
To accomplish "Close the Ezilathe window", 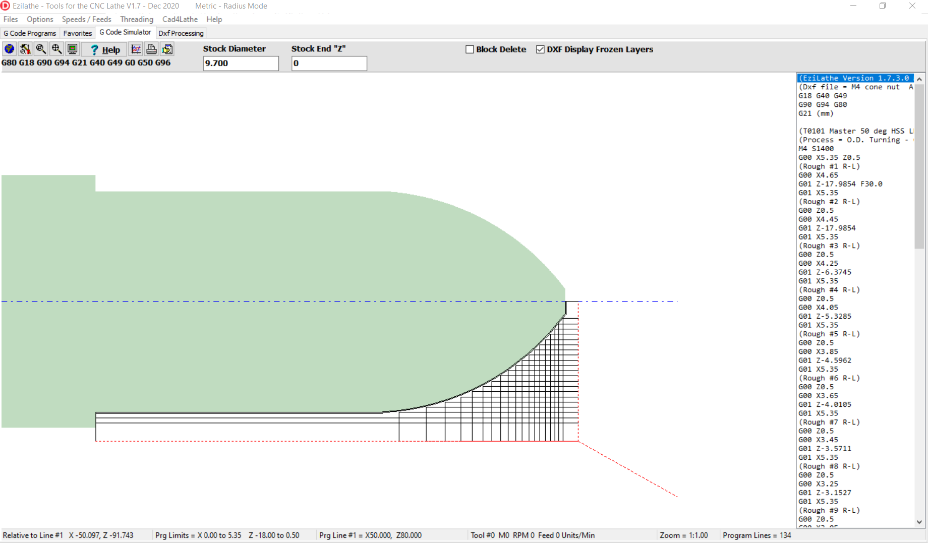I will pos(912,6).
